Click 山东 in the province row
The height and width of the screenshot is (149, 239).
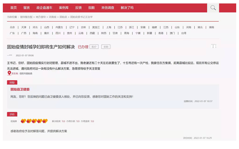click(x=177, y=27)
